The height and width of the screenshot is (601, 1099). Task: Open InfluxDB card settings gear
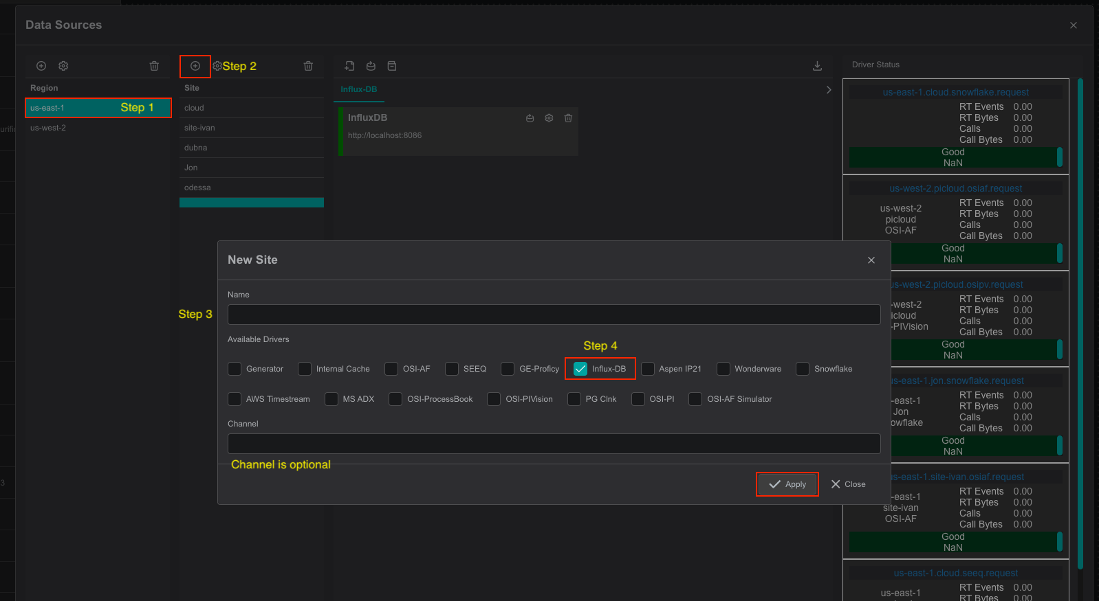point(549,118)
